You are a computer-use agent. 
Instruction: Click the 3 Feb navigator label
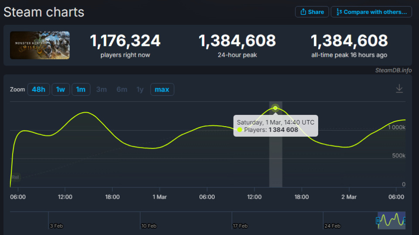[x=56, y=226]
